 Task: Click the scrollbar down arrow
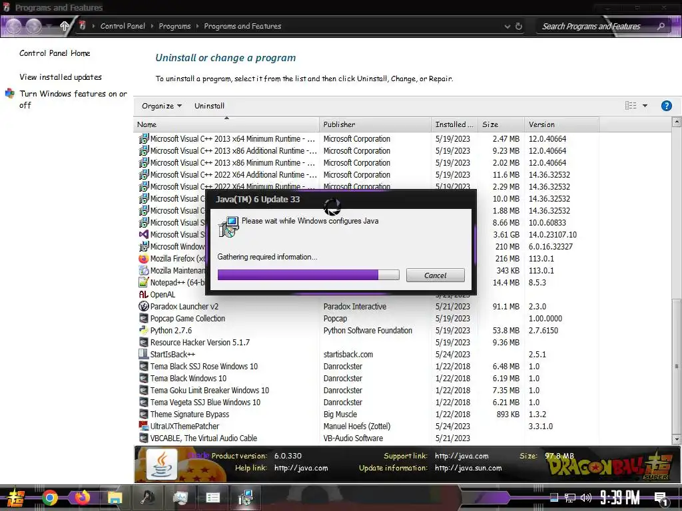tap(677, 439)
